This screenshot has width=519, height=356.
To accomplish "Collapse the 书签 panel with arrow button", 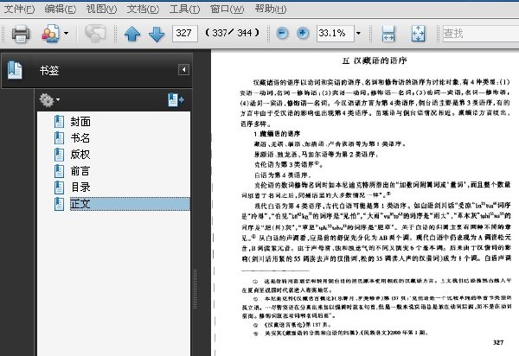I will click(183, 70).
